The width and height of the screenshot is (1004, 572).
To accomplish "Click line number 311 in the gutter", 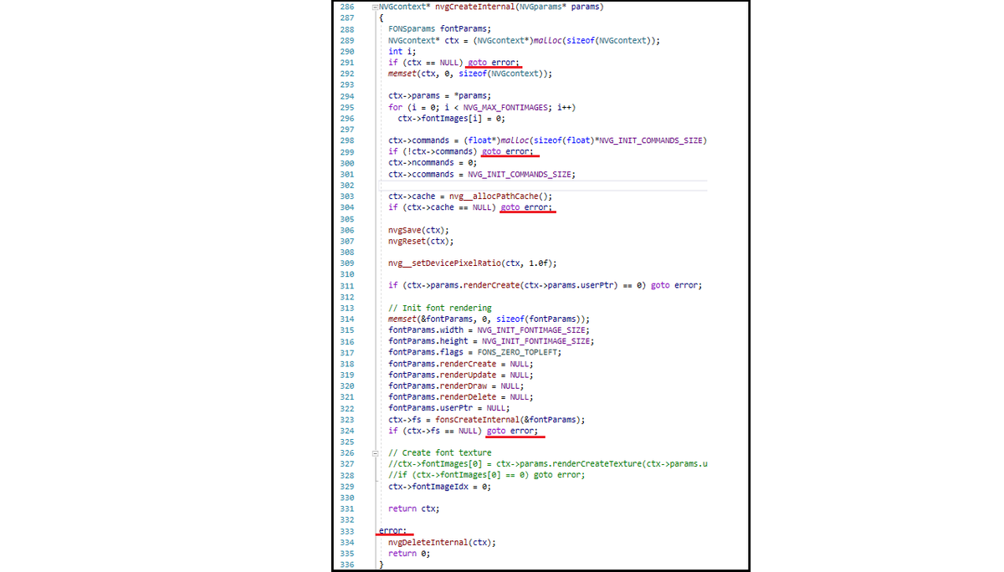I will [x=346, y=285].
